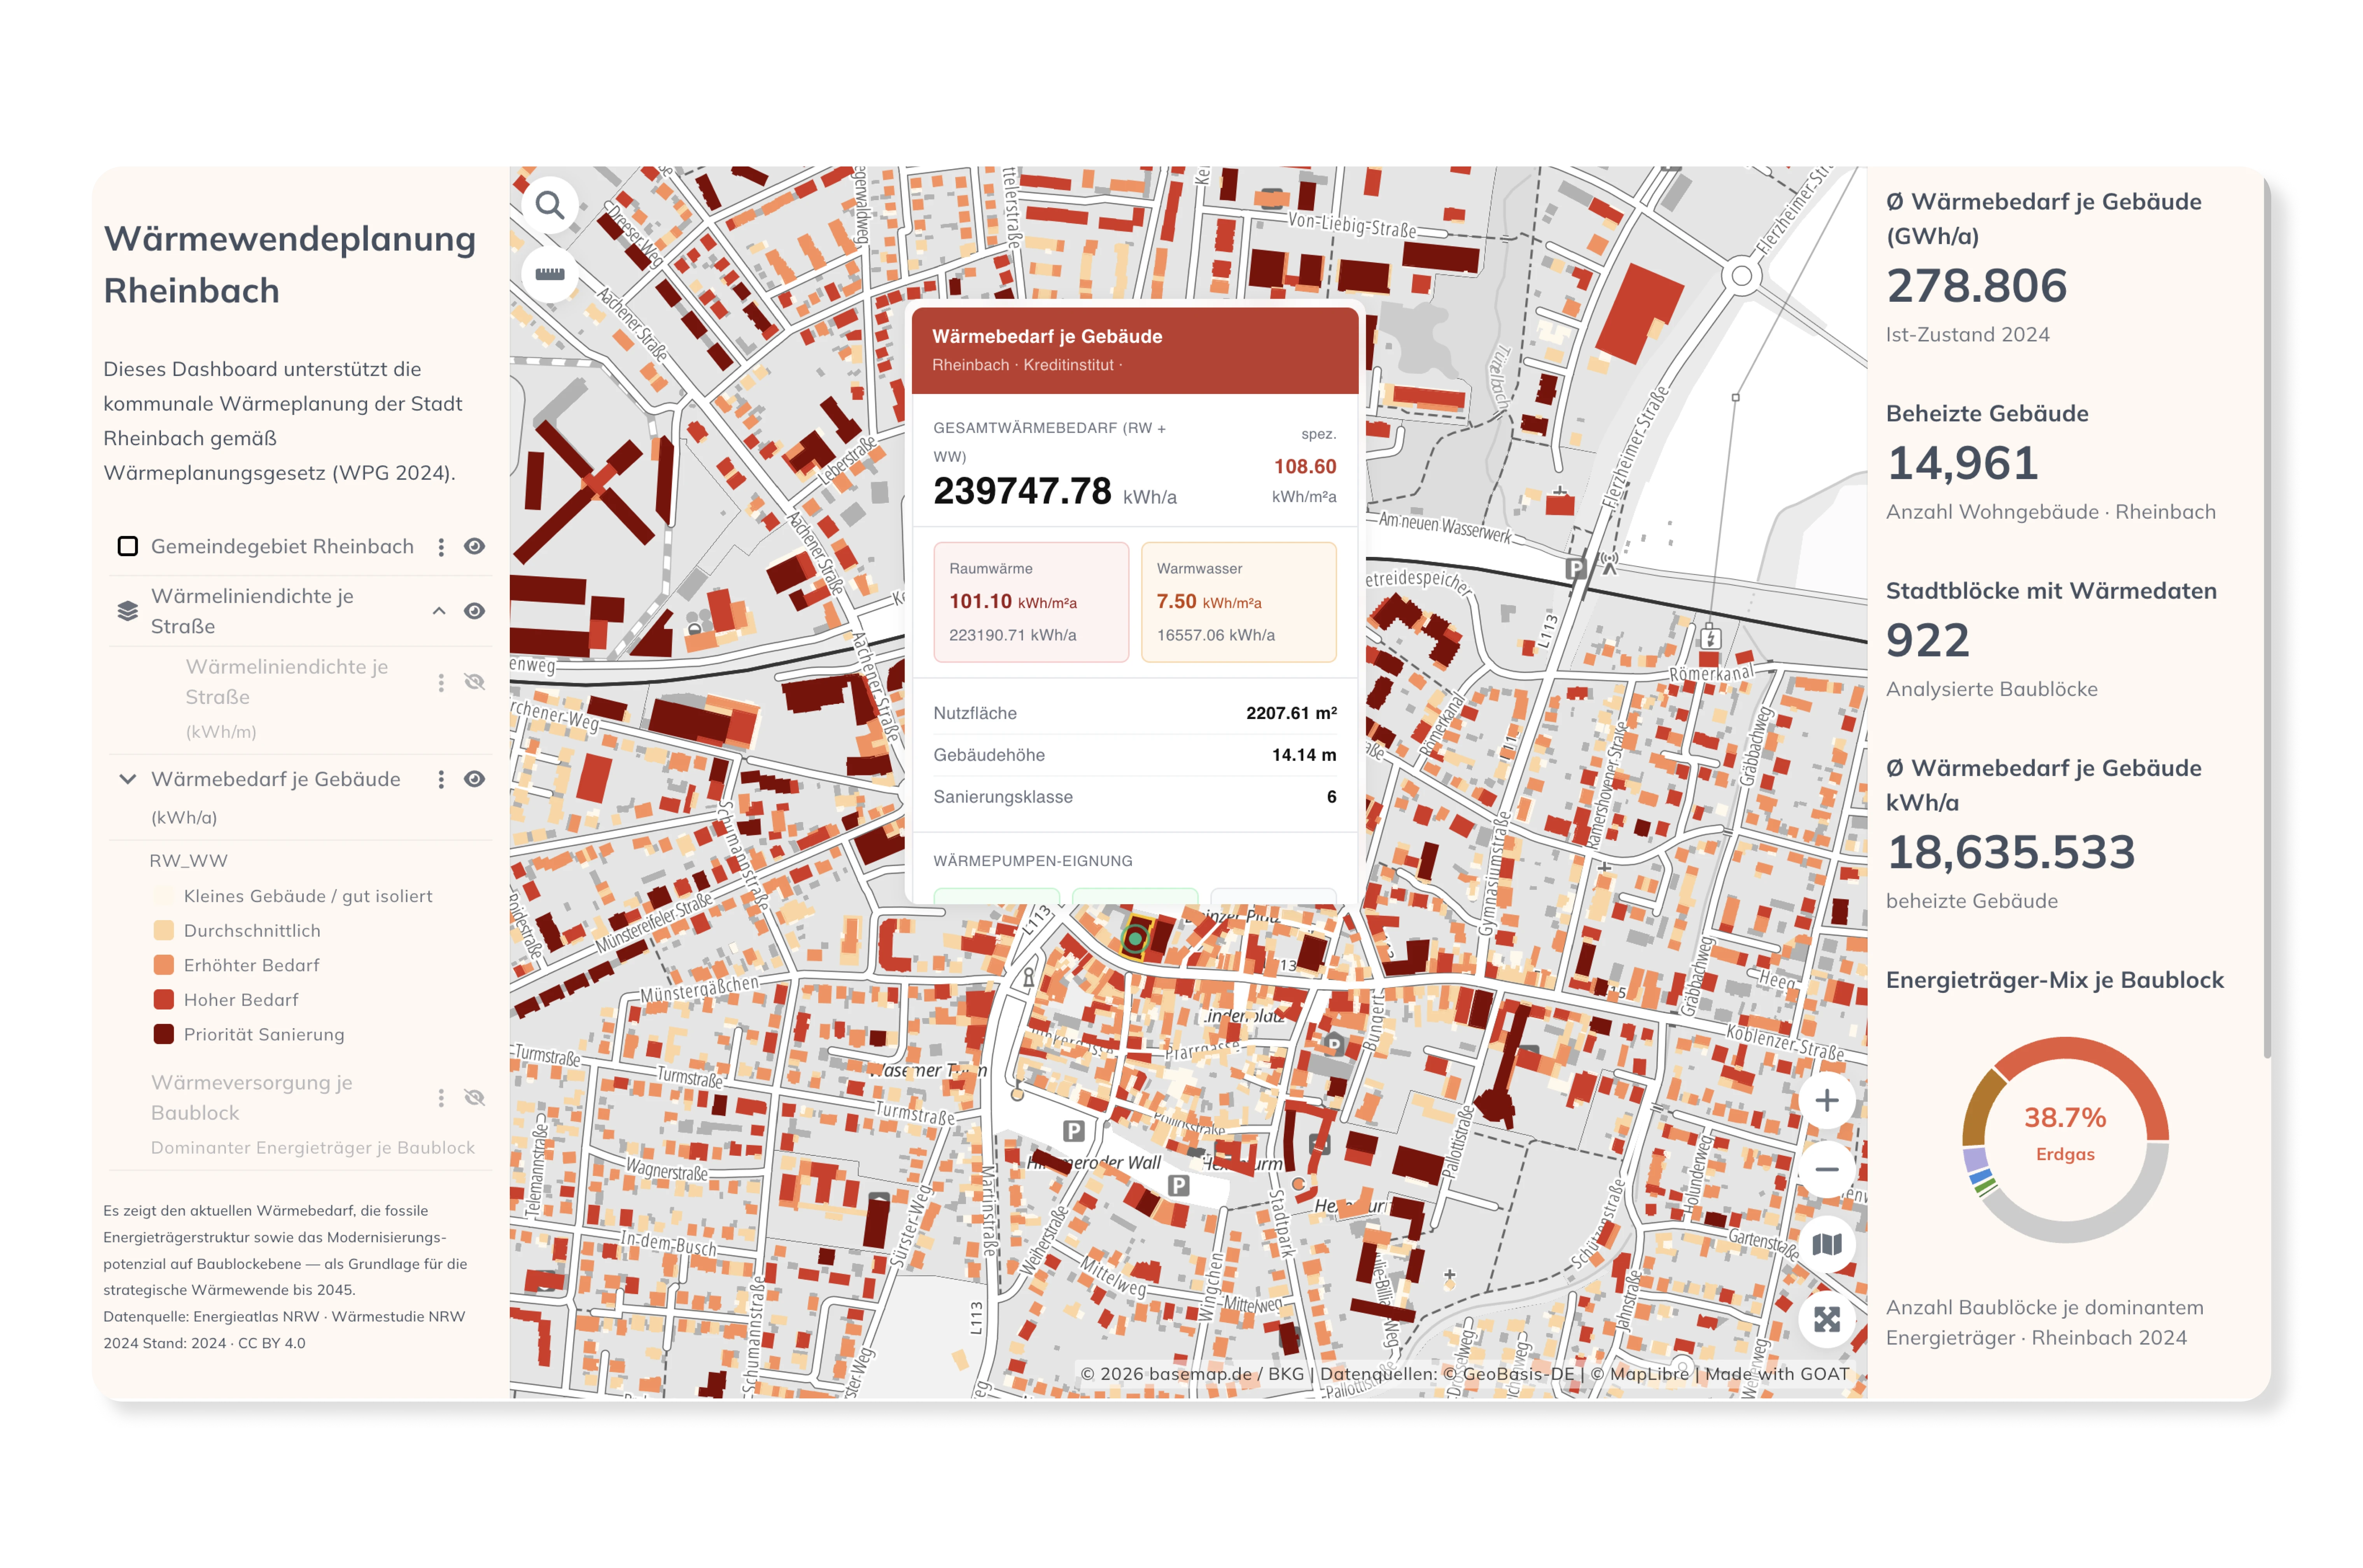The width and height of the screenshot is (2363, 1568).
Task: Open options for Wärmebedarf je Gebäude layer
Action: 441,779
